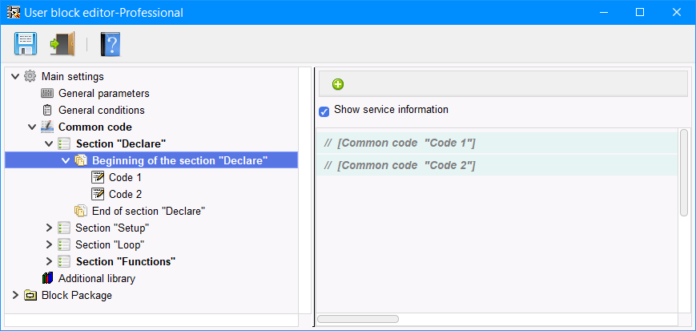Open the help book icon
Viewport: 696px width, 331px height.
click(x=110, y=43)
